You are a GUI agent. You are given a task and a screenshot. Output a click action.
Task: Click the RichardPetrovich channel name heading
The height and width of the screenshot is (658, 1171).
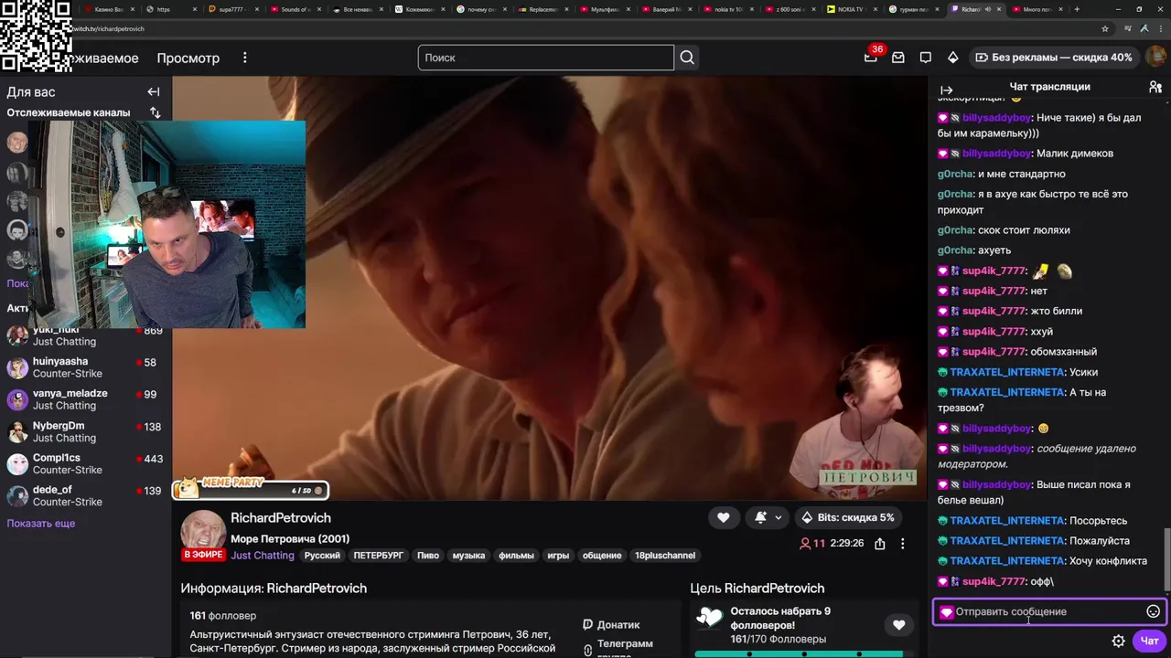(x=281, y=517)
